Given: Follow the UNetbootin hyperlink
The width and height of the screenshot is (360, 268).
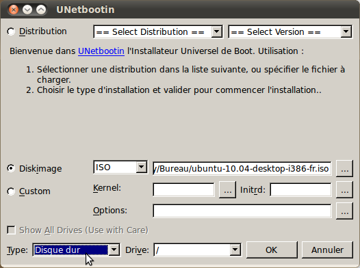Looking at the screenshot, I should pos(101,51).
